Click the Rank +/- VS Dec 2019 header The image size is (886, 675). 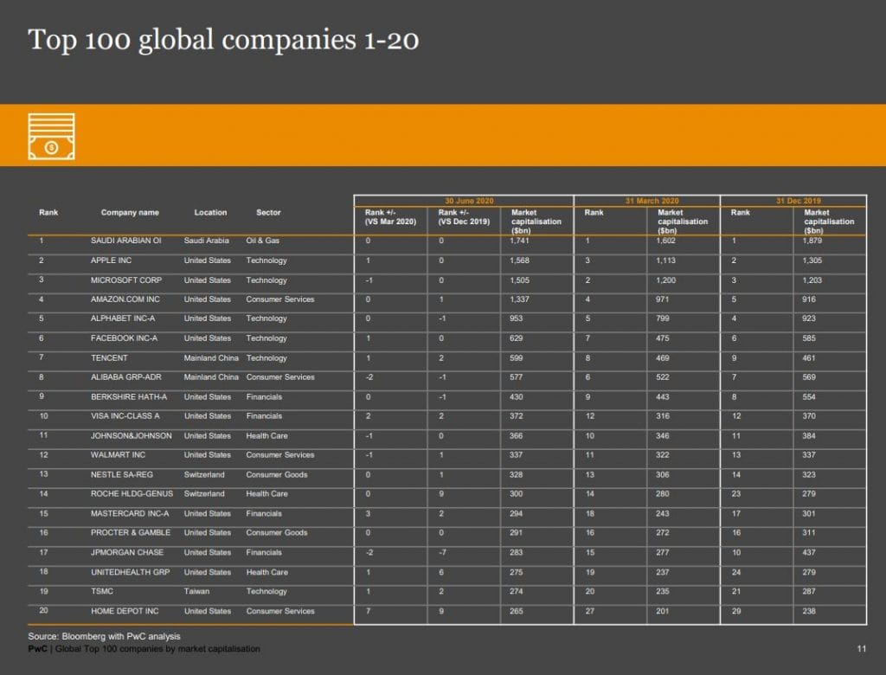coord(464,217)
